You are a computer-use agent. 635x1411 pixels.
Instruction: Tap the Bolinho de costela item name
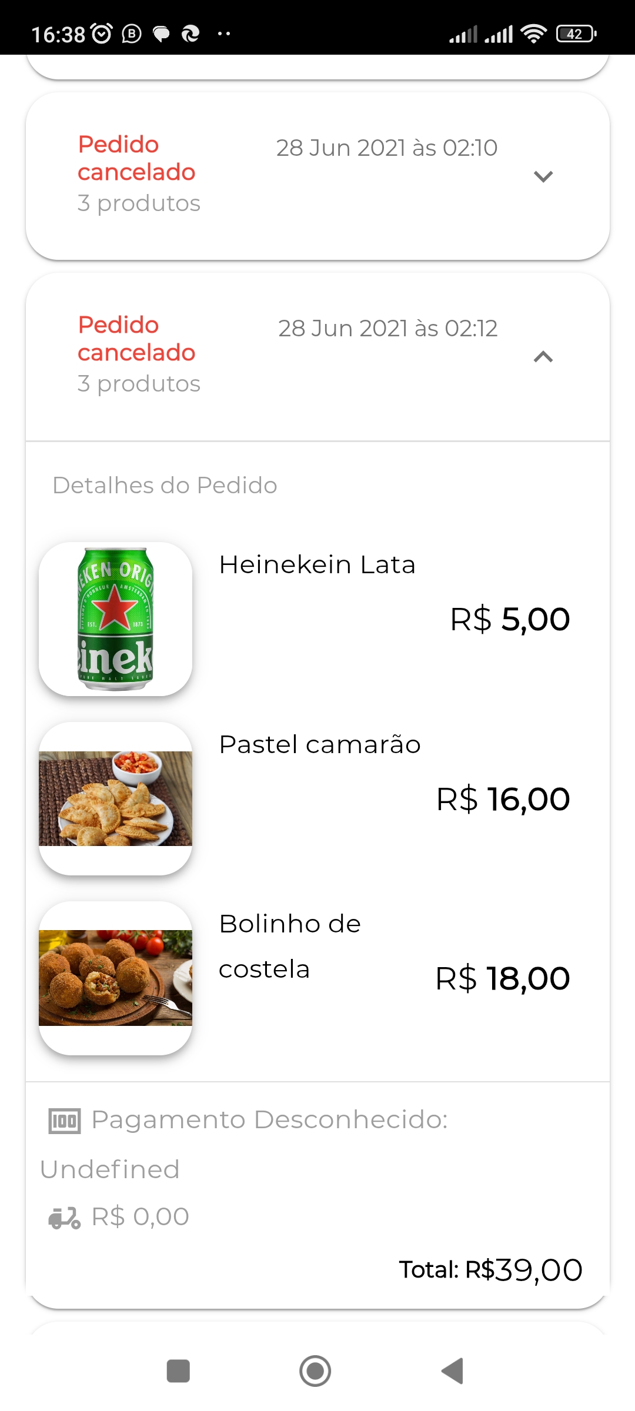click(x=289, y=946)
